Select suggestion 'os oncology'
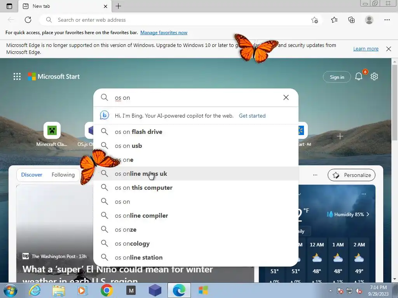The width and height of the screenshot is (398, 298). (196, 243)
